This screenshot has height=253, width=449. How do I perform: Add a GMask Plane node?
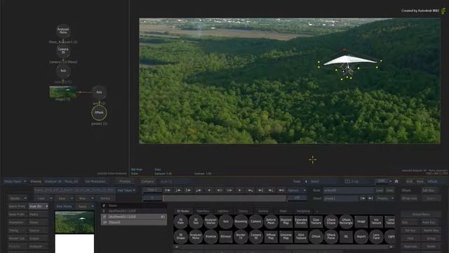point(331,237)
